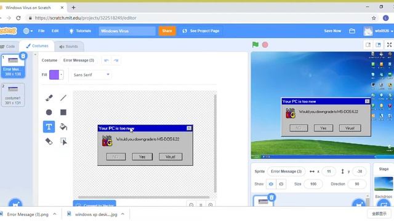Screen dimensions: 394x221
Task: Click the browser address bar URL
Action: click(x=86, y=18)
